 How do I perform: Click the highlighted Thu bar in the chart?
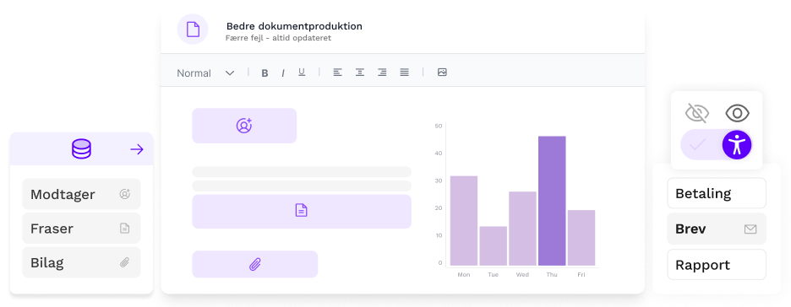pos(551,201)
